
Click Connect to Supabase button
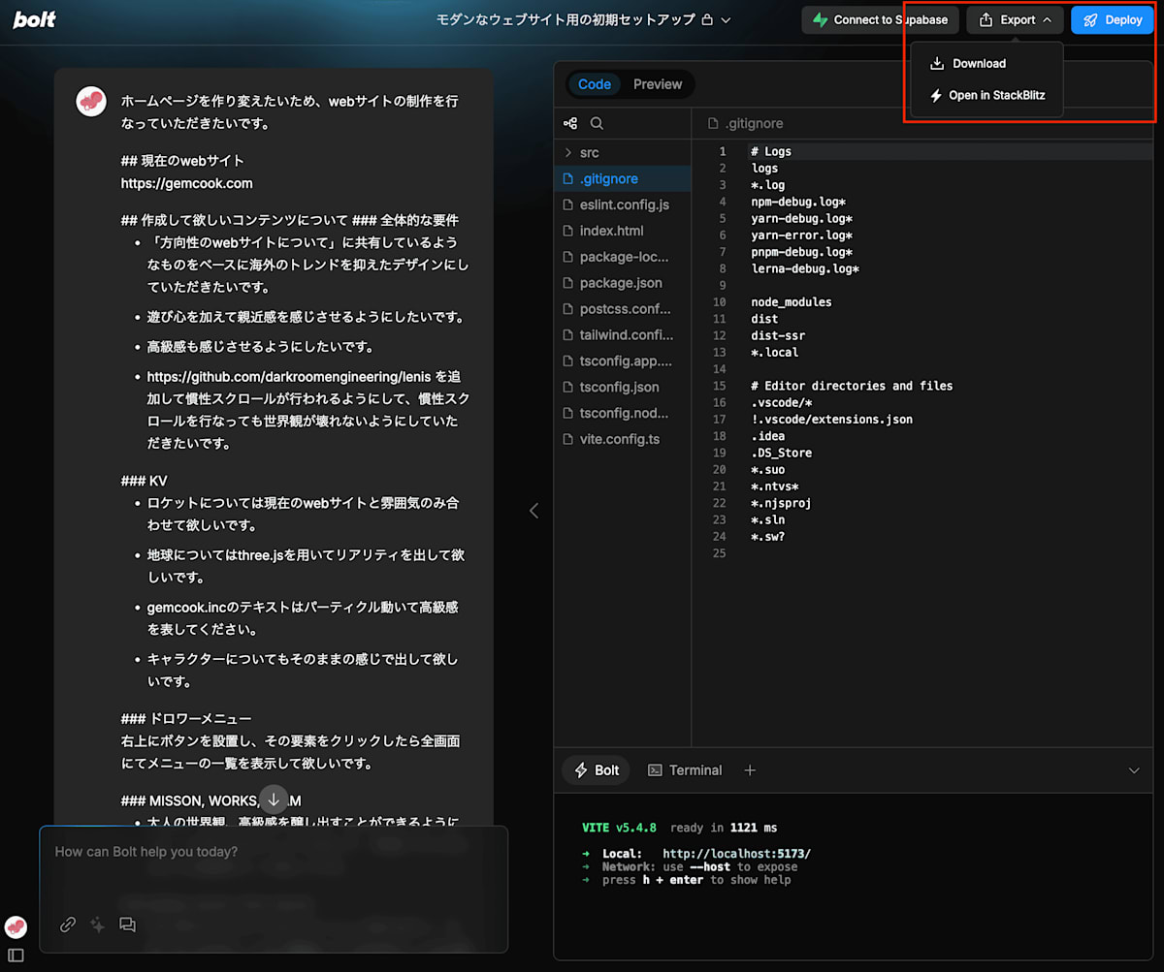point(881,20)
